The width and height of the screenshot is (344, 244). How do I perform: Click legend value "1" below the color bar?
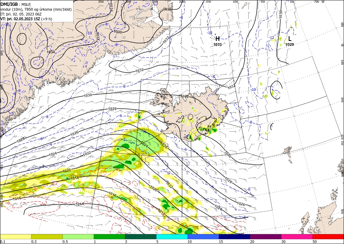(95, 242)
